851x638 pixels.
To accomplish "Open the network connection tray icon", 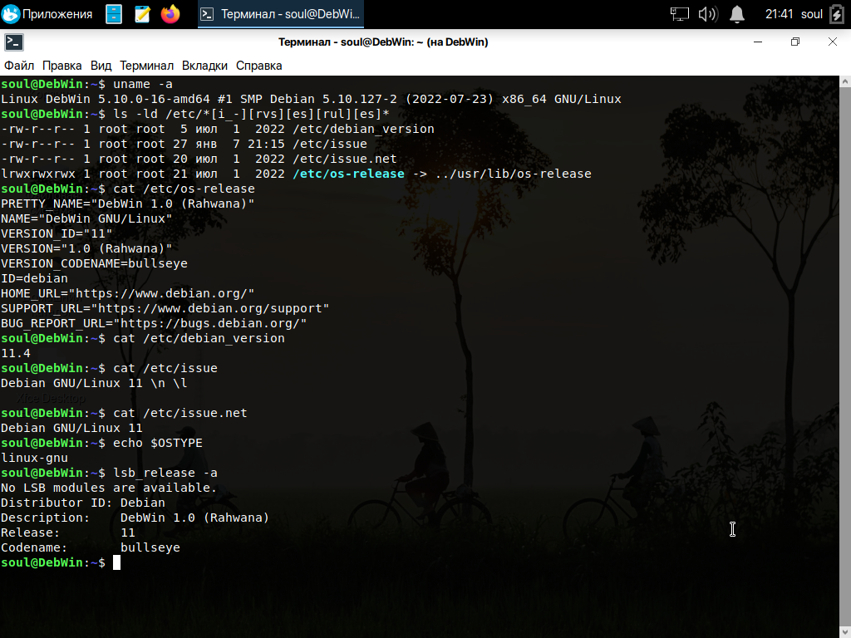I will [679, 14].
